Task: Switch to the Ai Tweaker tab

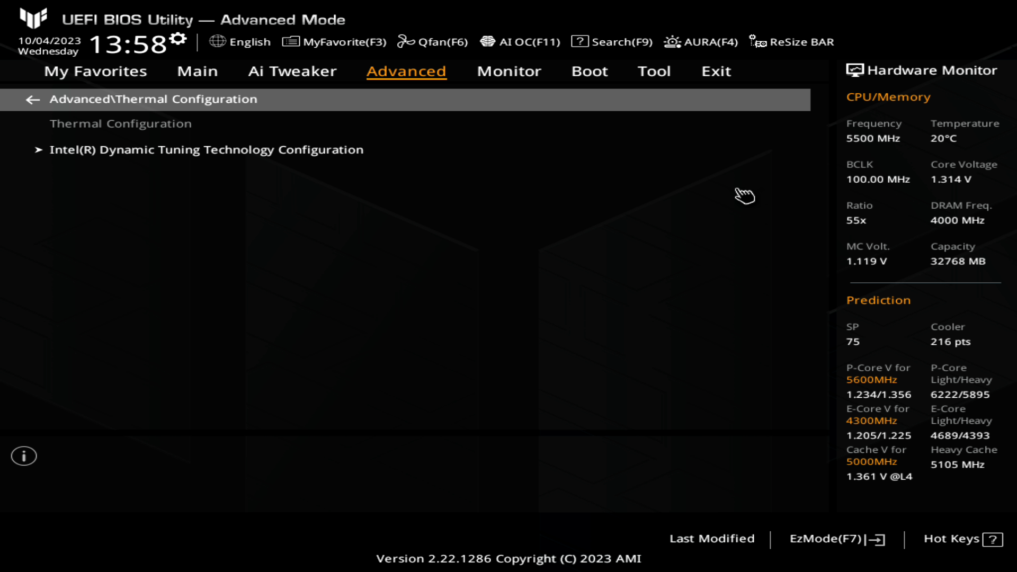Action: pos(292,71)
